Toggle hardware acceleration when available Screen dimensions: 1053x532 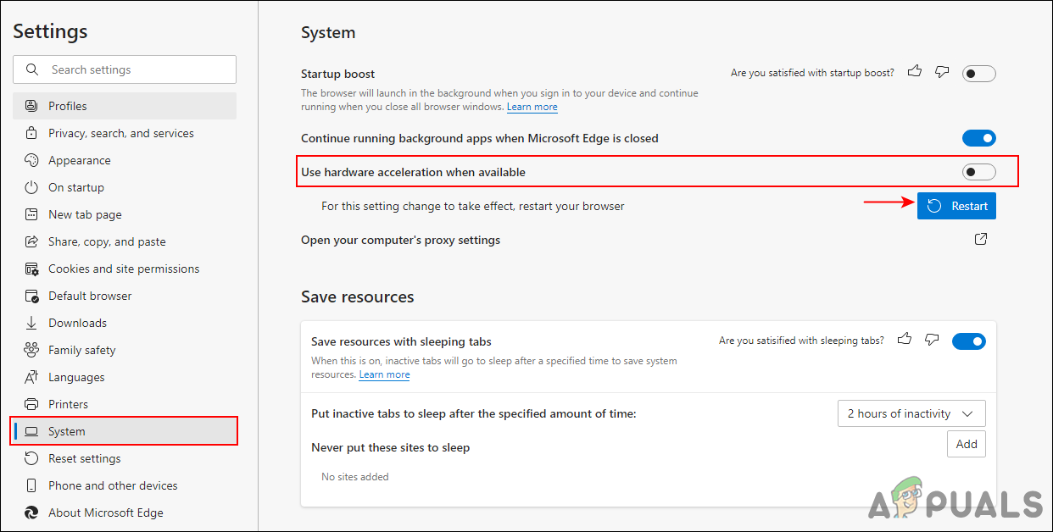click(x=978, y=172)
